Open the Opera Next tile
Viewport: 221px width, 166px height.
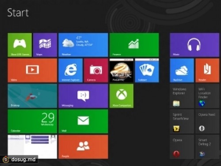coord(207,121)
